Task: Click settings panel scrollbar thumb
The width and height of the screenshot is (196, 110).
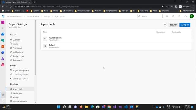Action: click(36, 48)
